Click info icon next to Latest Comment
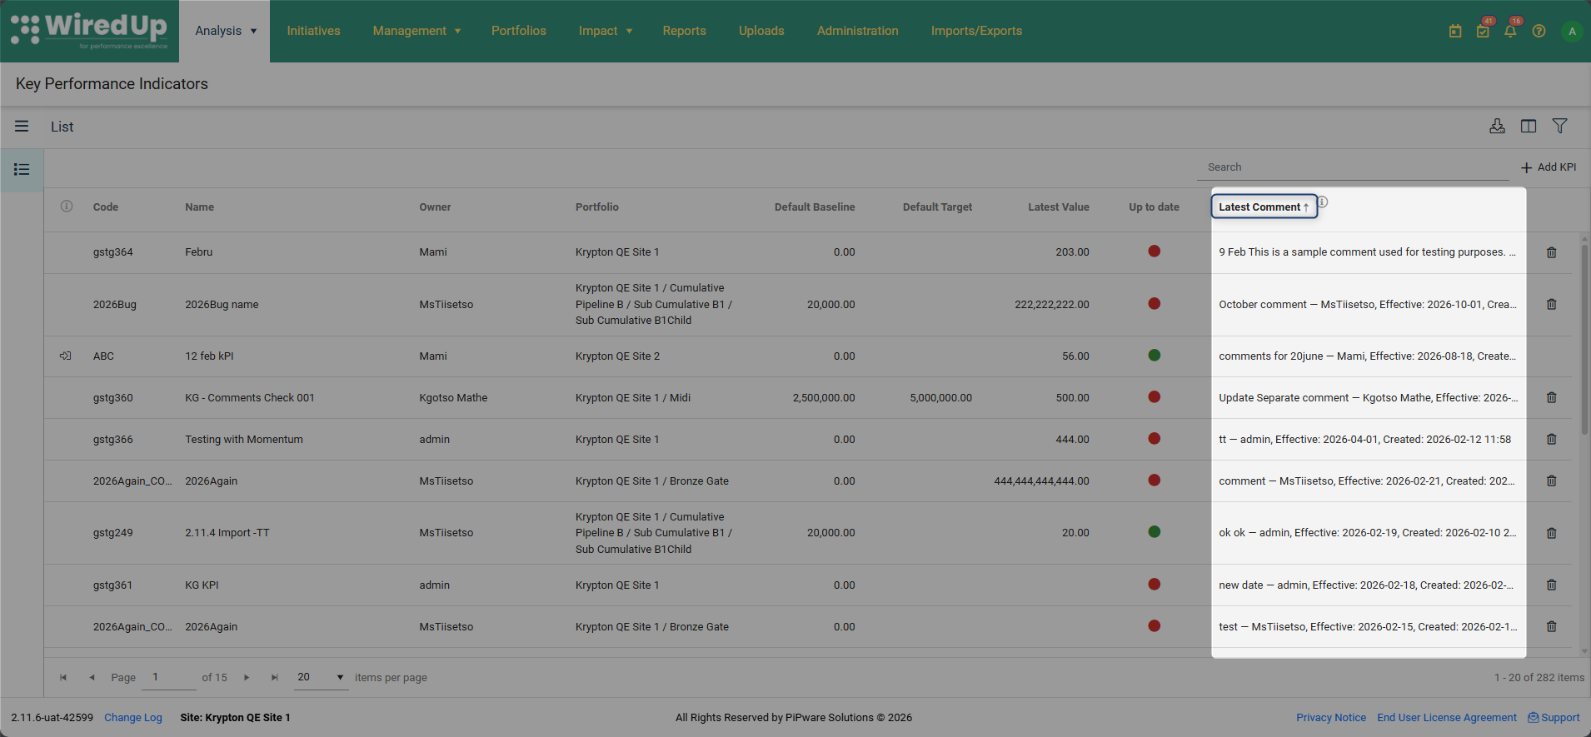The width and height of the screenshot is (1591, 737). [x=1322, y=202]
